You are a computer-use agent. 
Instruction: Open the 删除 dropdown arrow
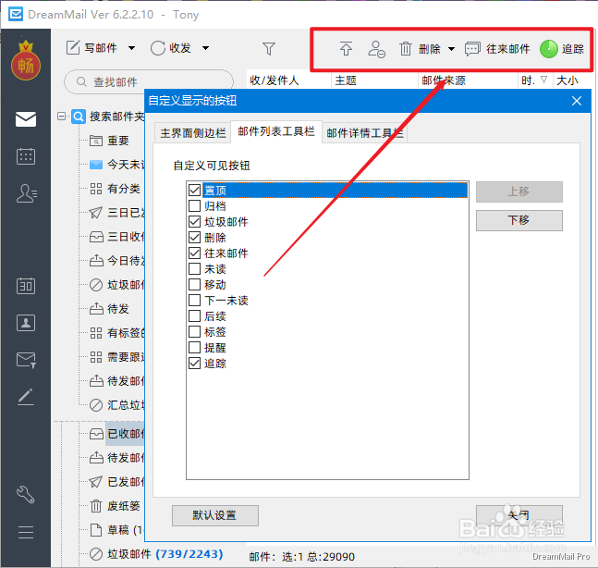(451, 49)
